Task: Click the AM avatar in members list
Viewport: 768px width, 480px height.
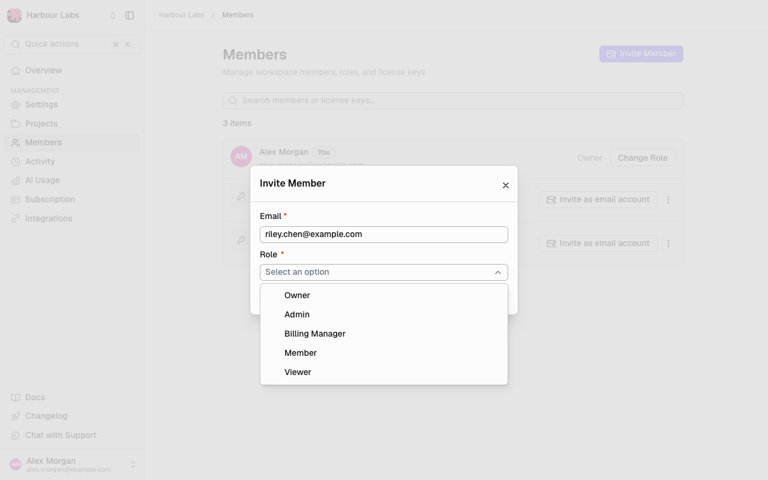Action: (x=241, y=157)
